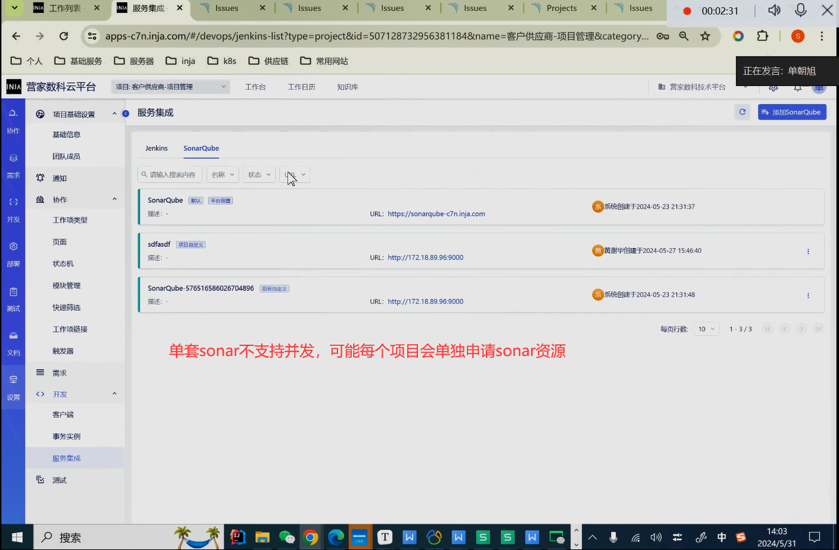Stop recording with the red dot

coord(687,11)
